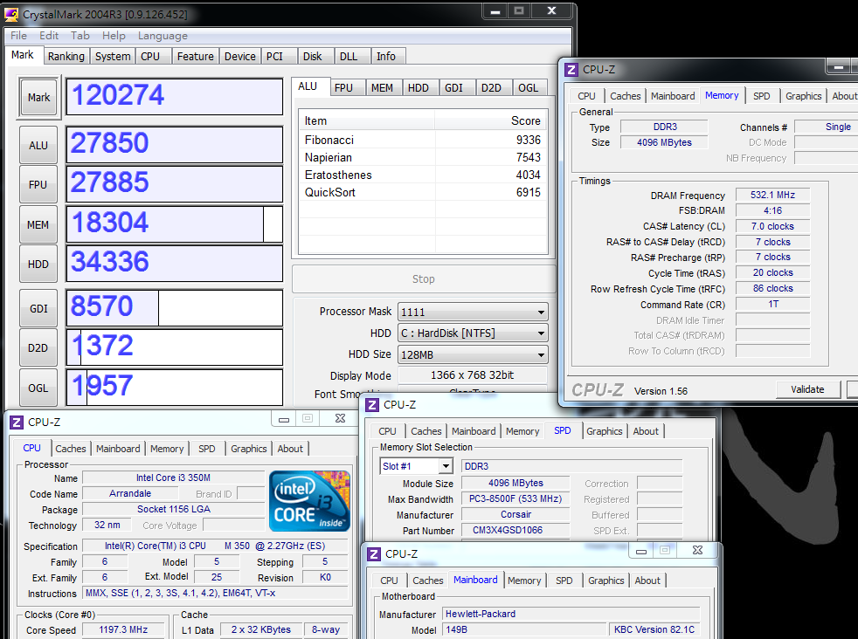This screenshot has width=858, height=639.
Task: Open Memory tab in CPU-Z Mainboard window
Action: [x=524, y=581]
